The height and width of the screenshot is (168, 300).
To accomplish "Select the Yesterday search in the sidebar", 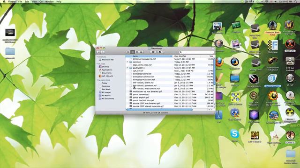I will [104, 86].
